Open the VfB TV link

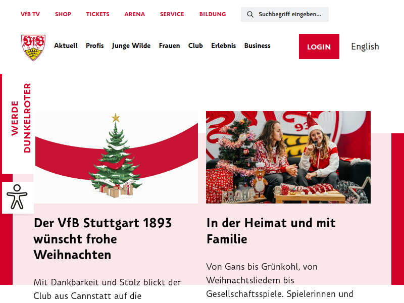[30, 14]
